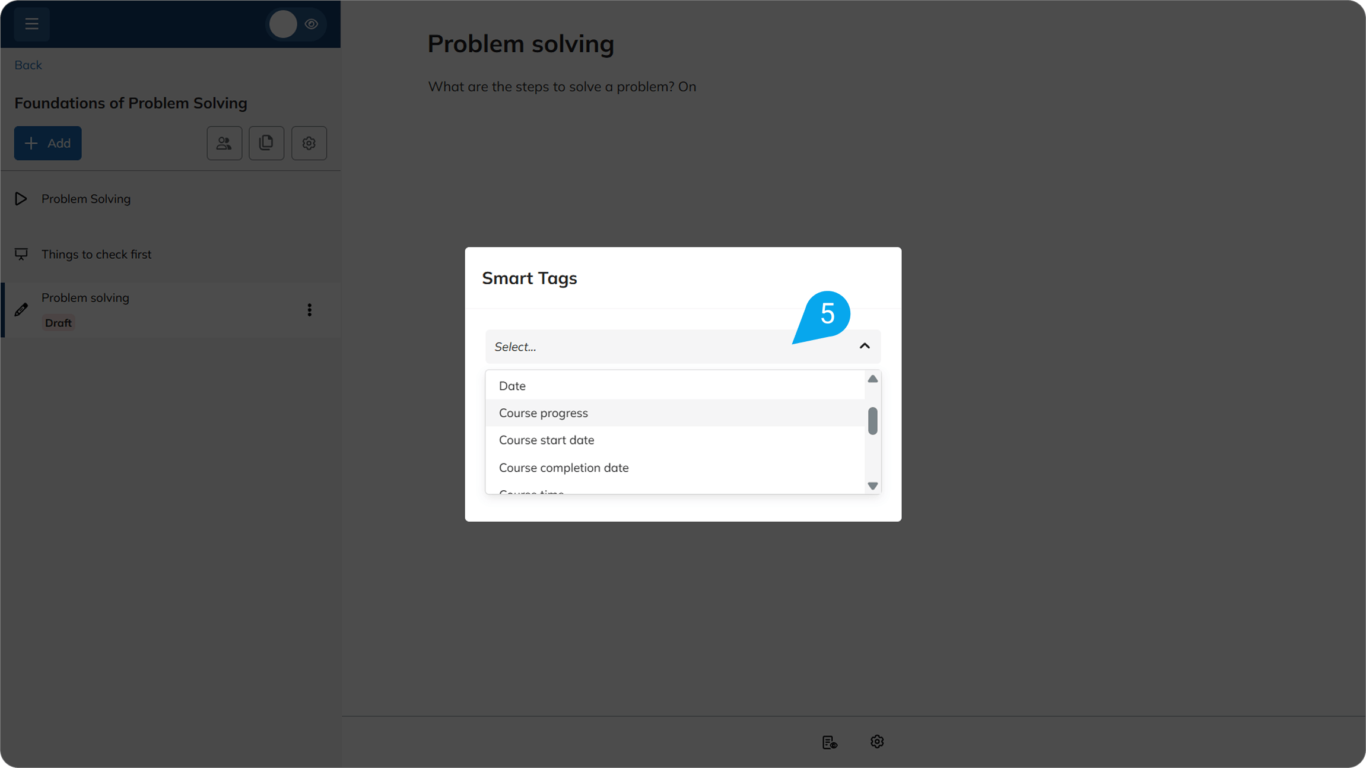Click the pencil icon on the Problem solving unit

point(21,309)
